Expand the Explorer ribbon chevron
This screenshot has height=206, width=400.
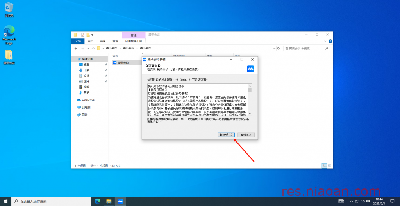click(325, 41)
